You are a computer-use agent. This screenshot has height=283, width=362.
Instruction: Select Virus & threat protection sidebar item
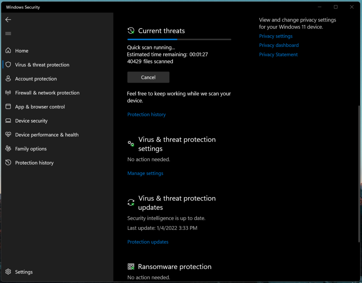tap(58, 65)
